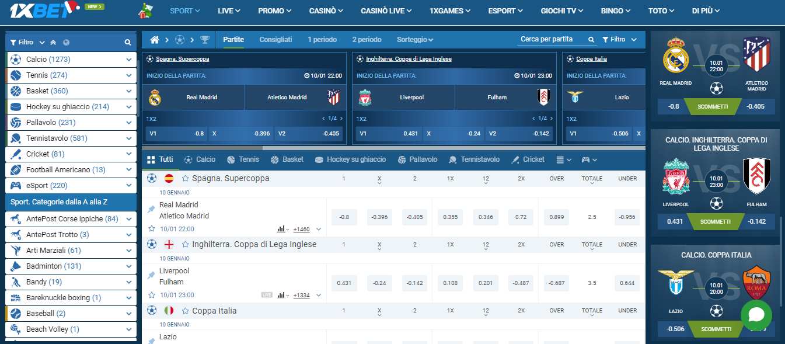Screen dimensions: 785x344
Task: Click the Fulham crest in the featured card
Action: click(x=543, y=98)
